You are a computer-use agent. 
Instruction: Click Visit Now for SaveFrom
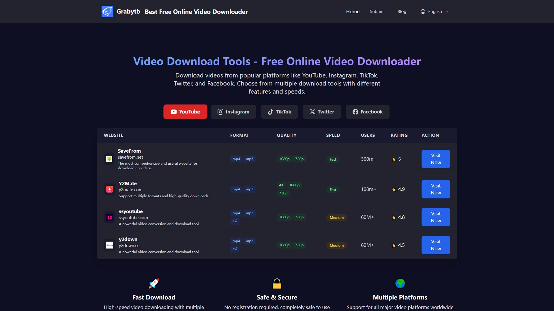coord(436,159)
